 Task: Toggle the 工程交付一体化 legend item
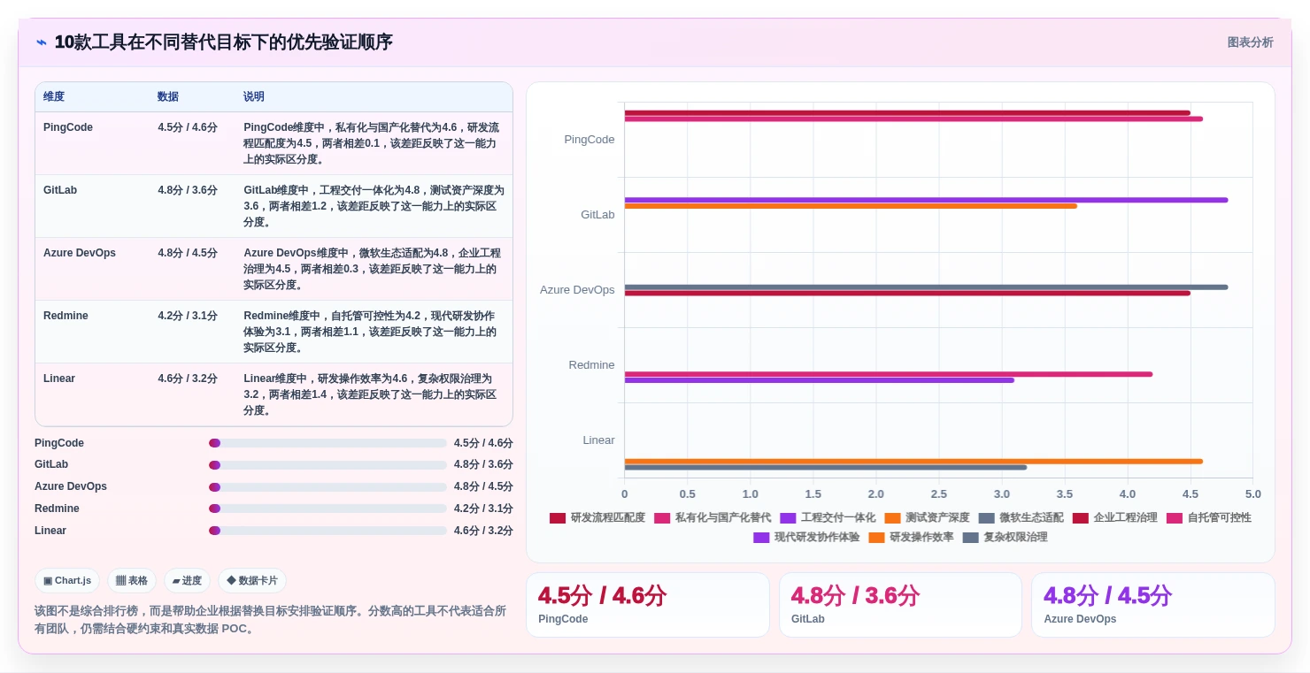click(x=828, y=518)
